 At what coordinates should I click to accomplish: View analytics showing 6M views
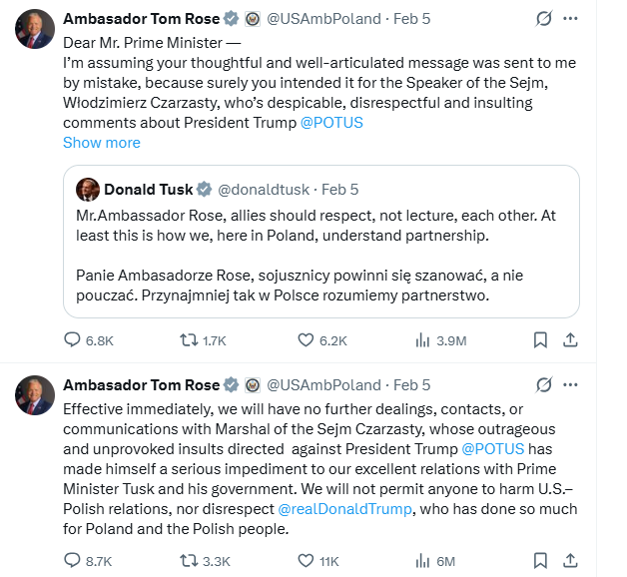[422, 560]
